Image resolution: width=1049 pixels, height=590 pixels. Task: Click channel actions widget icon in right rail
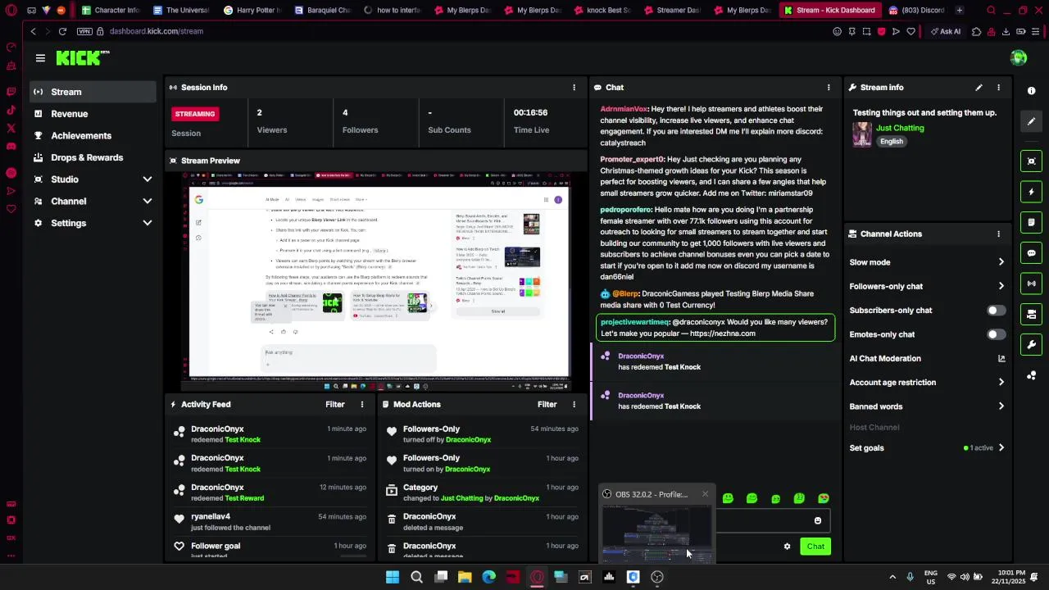[1032, 314]
